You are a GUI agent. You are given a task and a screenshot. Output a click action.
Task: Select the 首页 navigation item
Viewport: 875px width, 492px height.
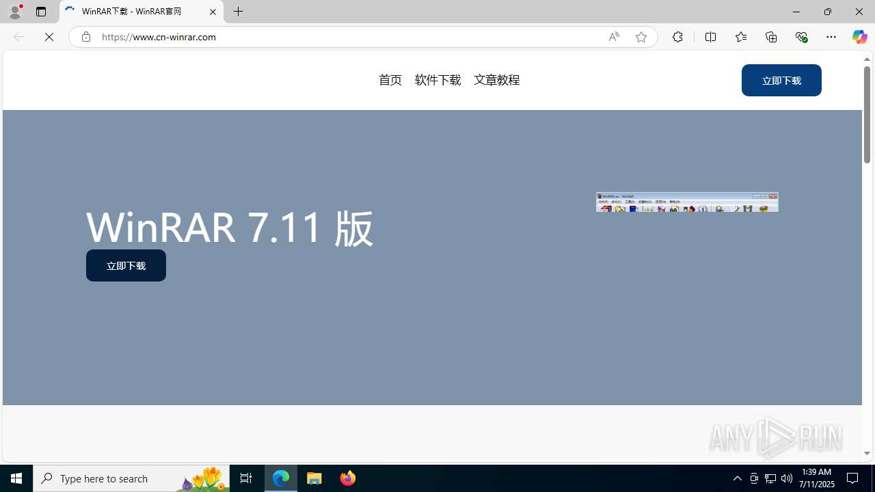(390, 80)
